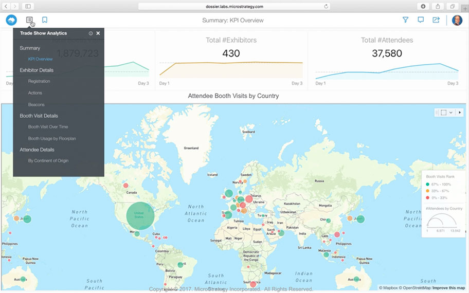The height and width of the screenshot is (293, 469).
Task: Open the filter funnel icon
Action: point(405,20)
